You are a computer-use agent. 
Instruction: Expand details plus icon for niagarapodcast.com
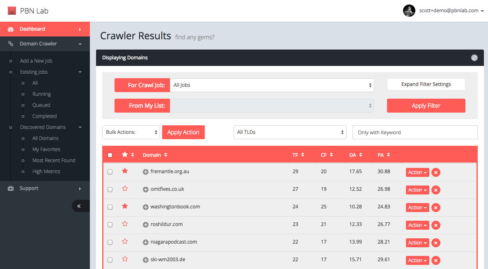pyautogui.click(x=145, y=242)
